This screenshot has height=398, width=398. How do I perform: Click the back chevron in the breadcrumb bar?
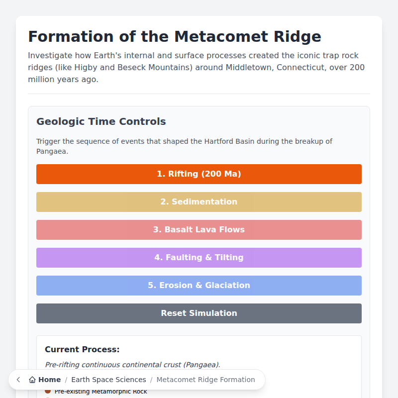(18, 380)
